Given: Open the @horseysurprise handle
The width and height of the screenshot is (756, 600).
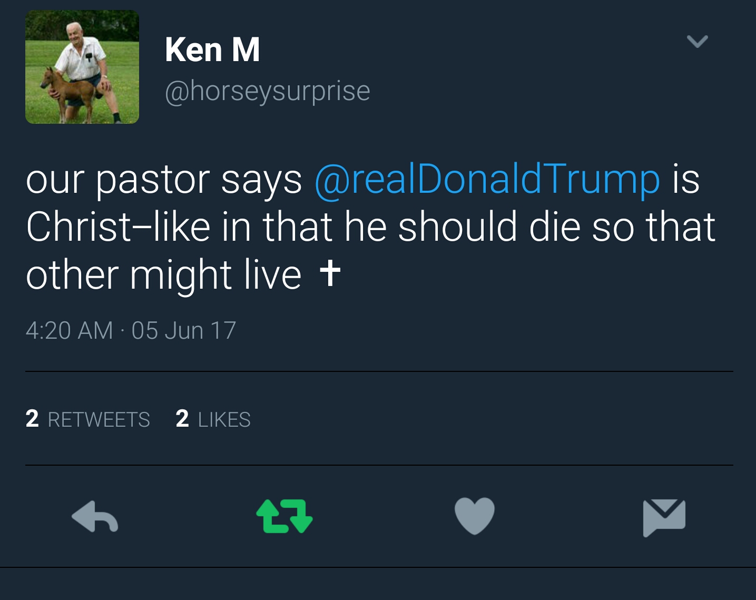Looking at the screenshot, I should [267, 91].
